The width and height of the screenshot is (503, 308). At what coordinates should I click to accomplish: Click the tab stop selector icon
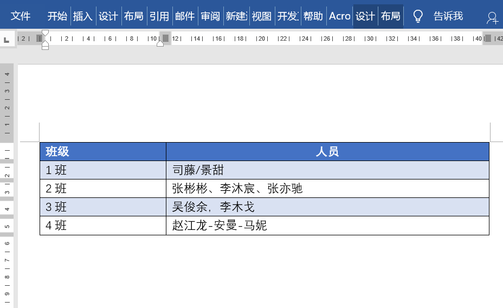7,40
